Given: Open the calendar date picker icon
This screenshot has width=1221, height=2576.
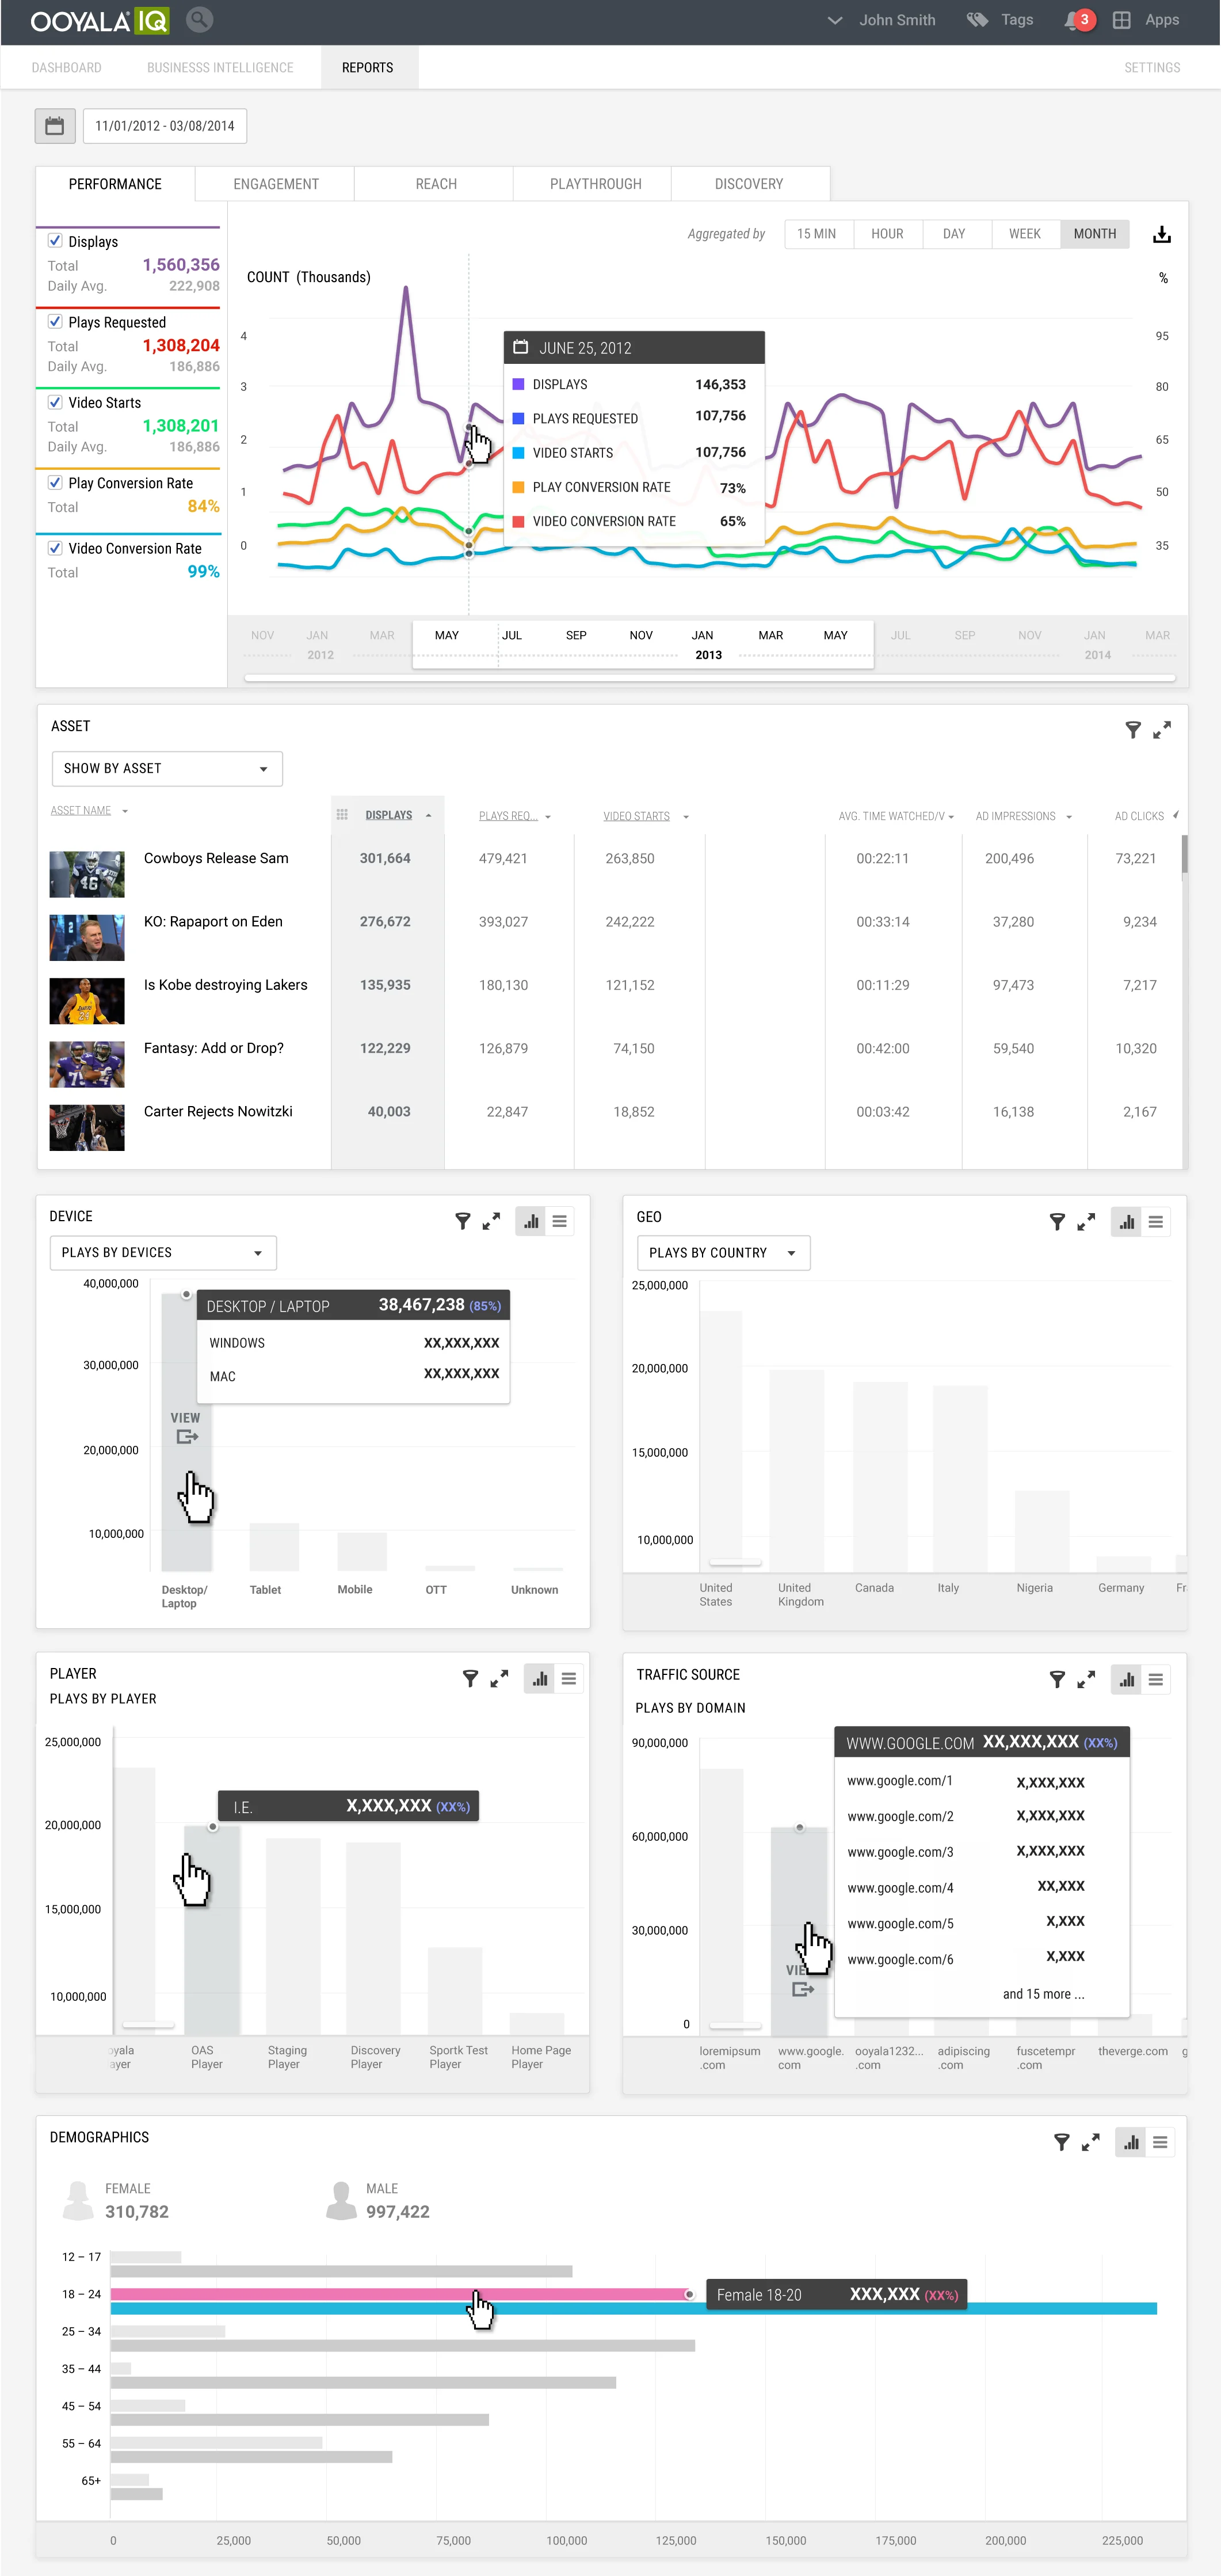Looking at the screenshot, I should (x=55, y=126).
